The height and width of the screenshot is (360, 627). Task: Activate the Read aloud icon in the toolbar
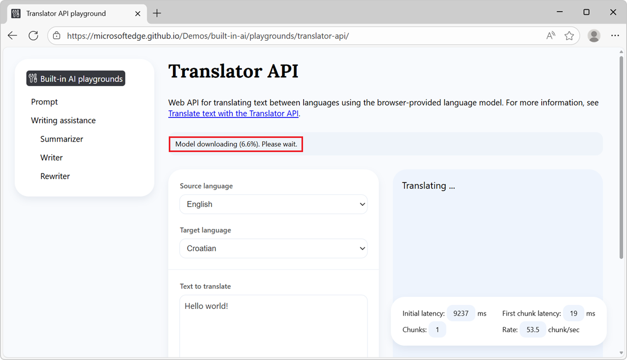click(550, 35)
